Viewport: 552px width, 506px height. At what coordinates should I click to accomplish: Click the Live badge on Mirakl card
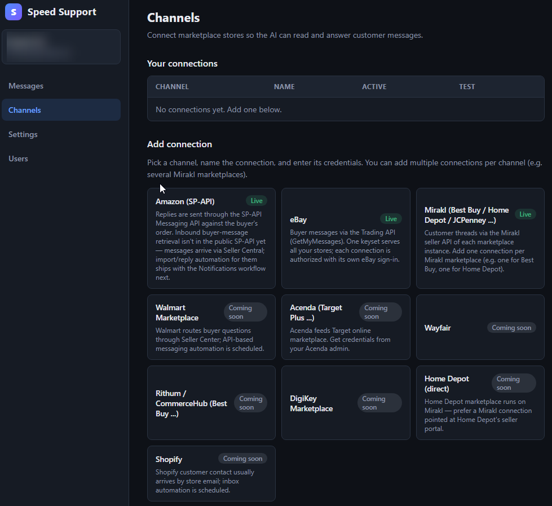(525, 214)
